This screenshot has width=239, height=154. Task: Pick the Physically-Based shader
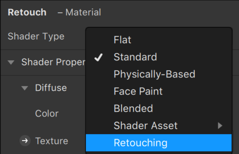click(x=159, y=74)
